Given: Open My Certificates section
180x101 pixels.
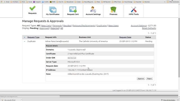Looking at the screenshot, I should pyautogui.click(x=53, y=11).
